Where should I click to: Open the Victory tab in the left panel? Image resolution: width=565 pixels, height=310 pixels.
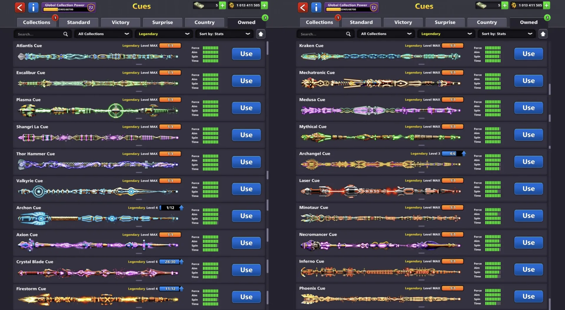click(121, 22)
